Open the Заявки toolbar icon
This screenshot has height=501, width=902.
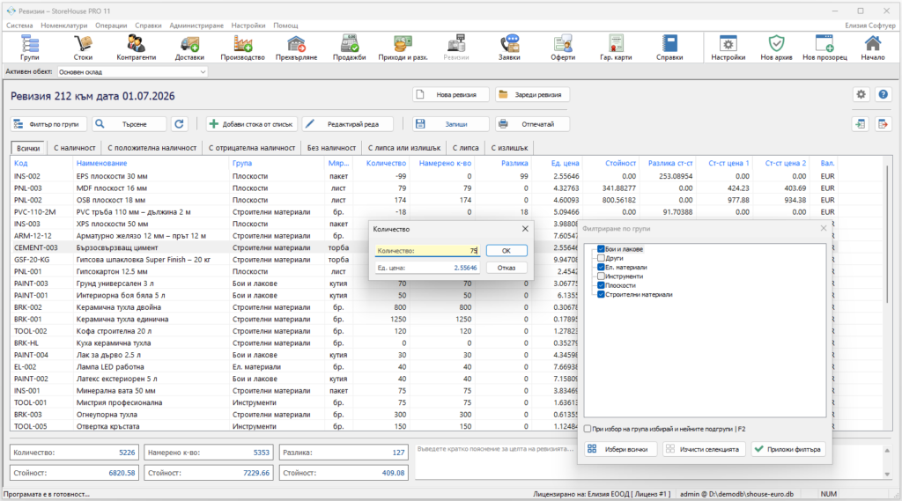[x=509, y=48]
